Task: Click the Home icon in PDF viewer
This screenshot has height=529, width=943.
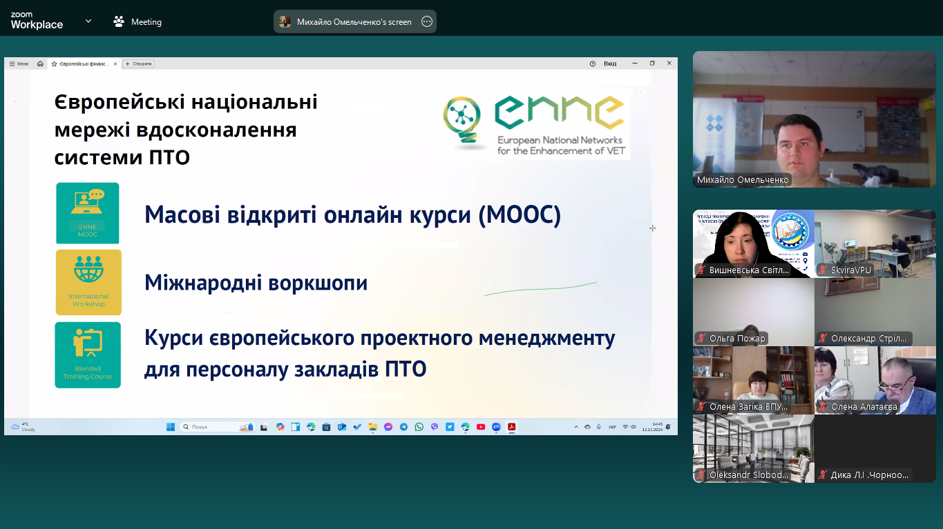Action: click(40, 63)
